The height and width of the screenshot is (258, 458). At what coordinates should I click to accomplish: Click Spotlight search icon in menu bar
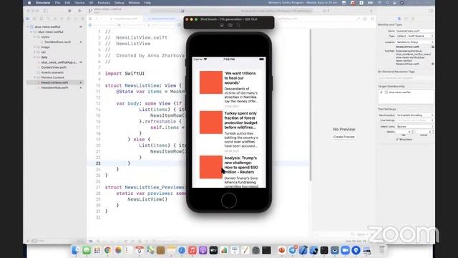coord(387,3)
